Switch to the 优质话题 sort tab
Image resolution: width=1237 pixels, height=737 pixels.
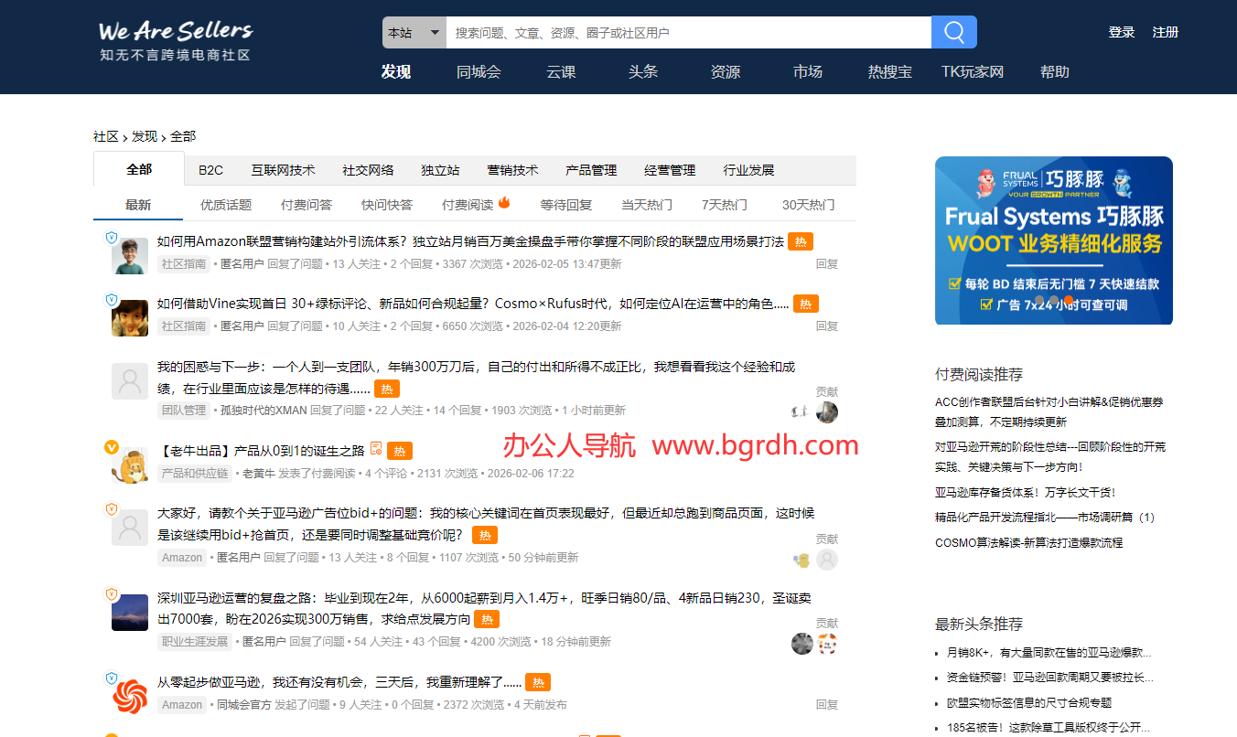coord(226,205)
